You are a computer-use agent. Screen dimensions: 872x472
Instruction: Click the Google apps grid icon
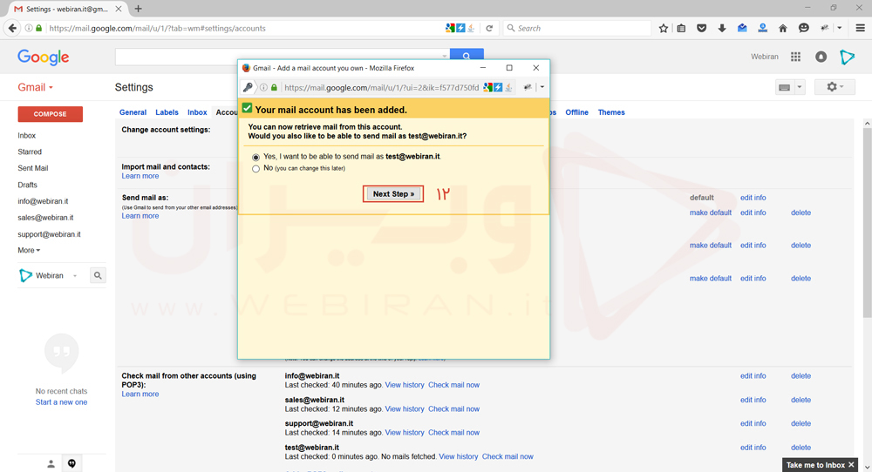pyautogui.click(x=795, y=57)
